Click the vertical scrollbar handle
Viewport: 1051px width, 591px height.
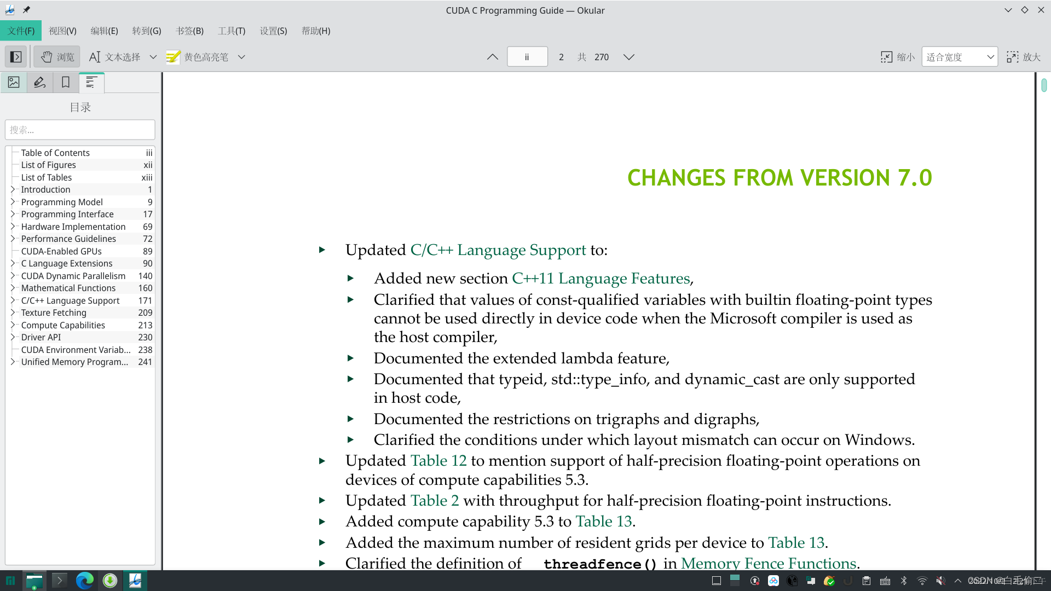click(x=1044, y=85)
